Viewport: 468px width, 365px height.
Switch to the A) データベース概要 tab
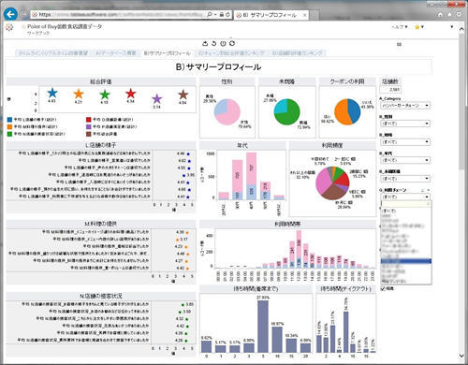point(115,53)
